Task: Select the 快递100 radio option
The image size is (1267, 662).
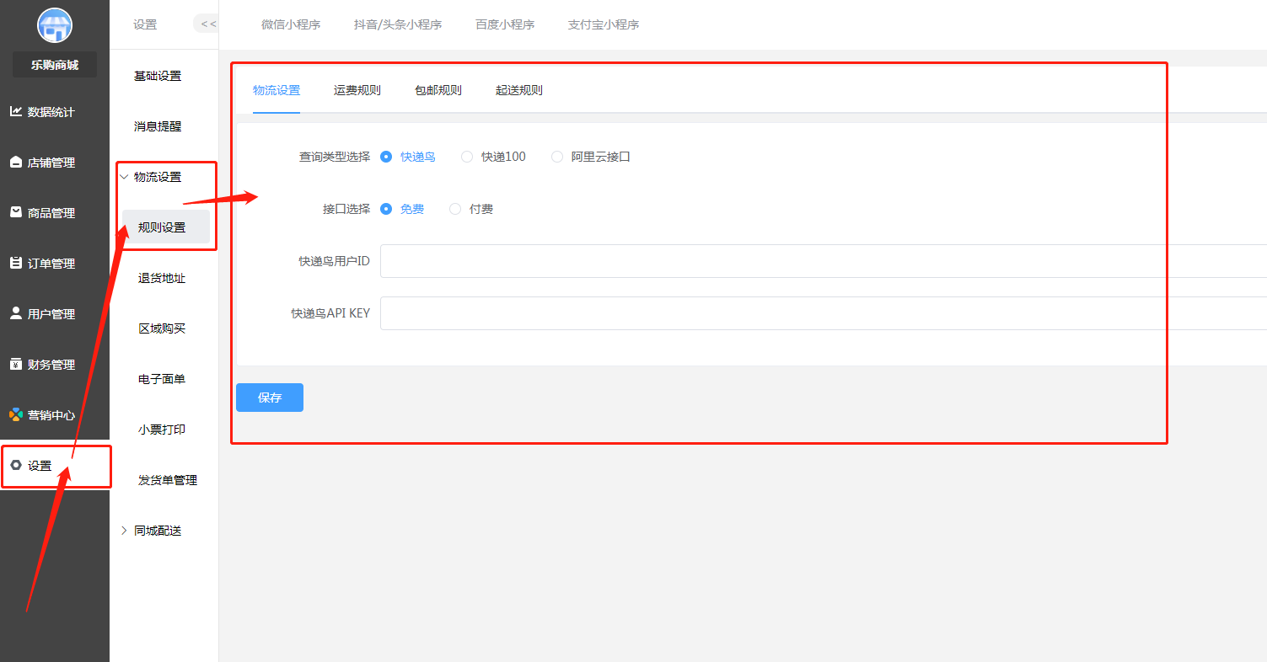Action: click(467, 157)
